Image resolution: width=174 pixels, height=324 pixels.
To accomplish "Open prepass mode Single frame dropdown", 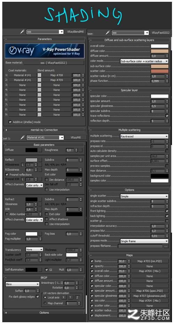I will [144, 241].
